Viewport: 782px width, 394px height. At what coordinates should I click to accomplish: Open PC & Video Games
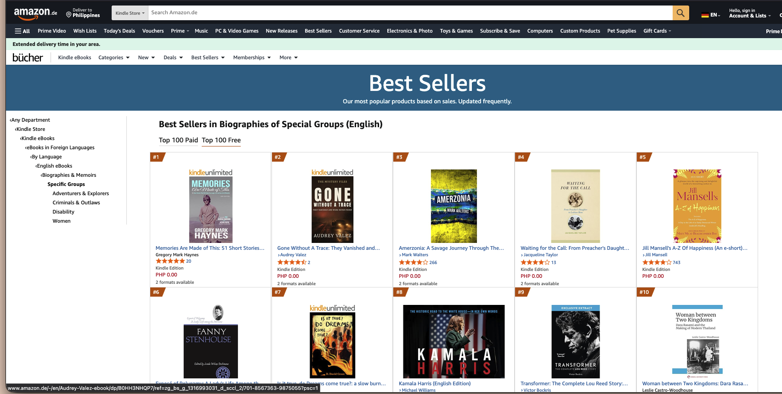tap(237, 31)
